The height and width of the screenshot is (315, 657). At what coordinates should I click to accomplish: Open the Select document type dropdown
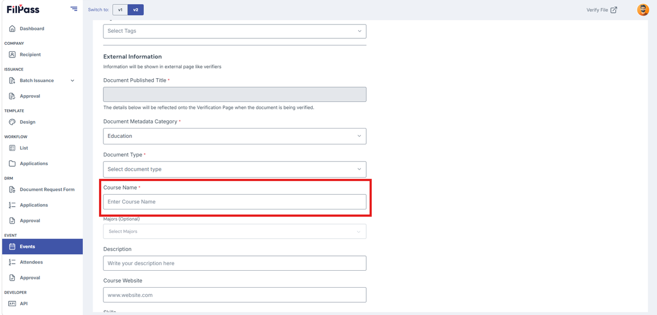pyautogui.click(x=234, y=170)
